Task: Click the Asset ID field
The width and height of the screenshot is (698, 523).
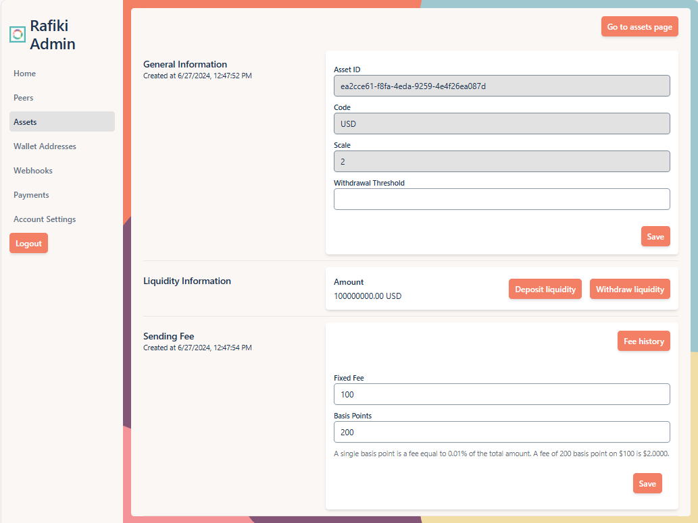Action: click(501, 86)
